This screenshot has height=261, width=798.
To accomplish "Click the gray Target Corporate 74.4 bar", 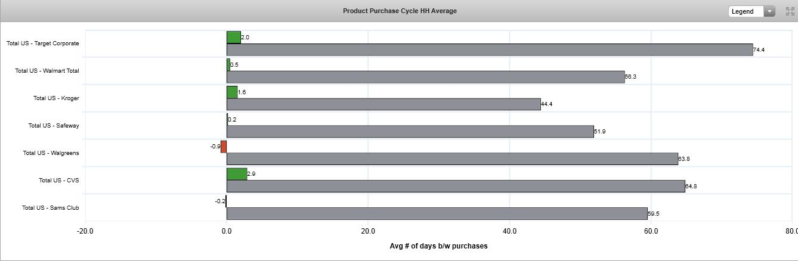I will click(489, 49).
